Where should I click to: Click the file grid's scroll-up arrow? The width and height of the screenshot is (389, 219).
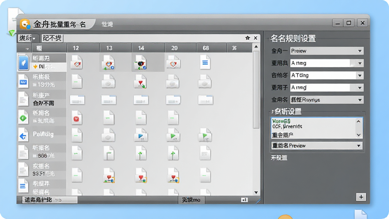tap(256, 47)
